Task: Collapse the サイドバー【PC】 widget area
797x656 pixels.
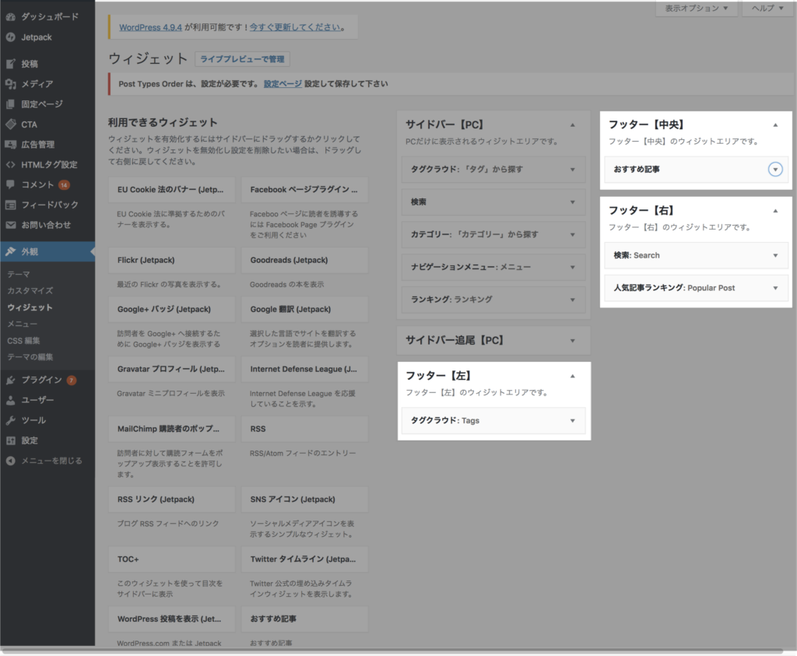Action: click(573, 124)
